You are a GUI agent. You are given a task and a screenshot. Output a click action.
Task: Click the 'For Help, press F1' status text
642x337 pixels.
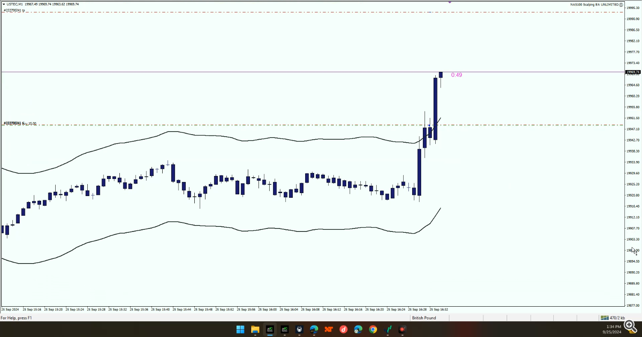16,318
